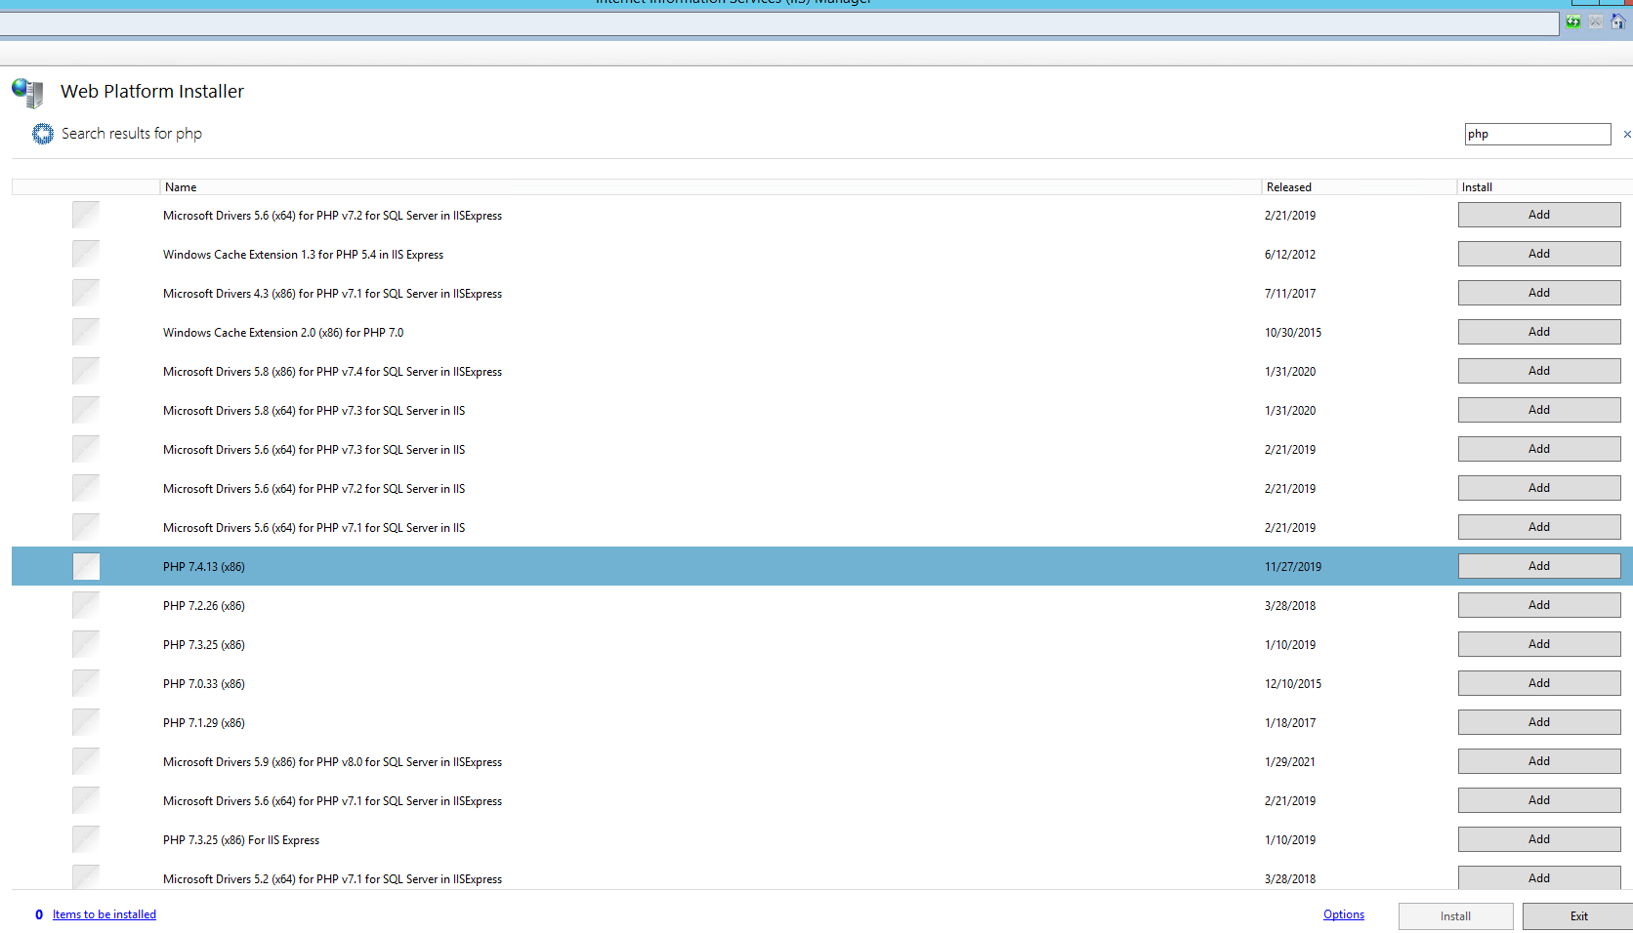The height and width of the screenshot is (933, 1633).
Task: Click icon for Drivers 5.6 PHP v7.3 IIS row
Action: pyautogui.click(x=86, y=449)
